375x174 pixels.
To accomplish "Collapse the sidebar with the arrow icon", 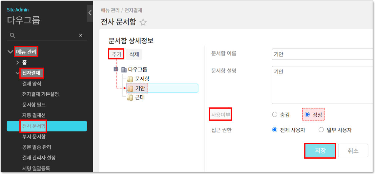I will point(90,13).
